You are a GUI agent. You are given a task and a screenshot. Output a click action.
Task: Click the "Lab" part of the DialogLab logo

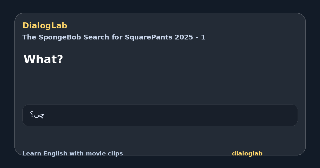tap(60, 26)
